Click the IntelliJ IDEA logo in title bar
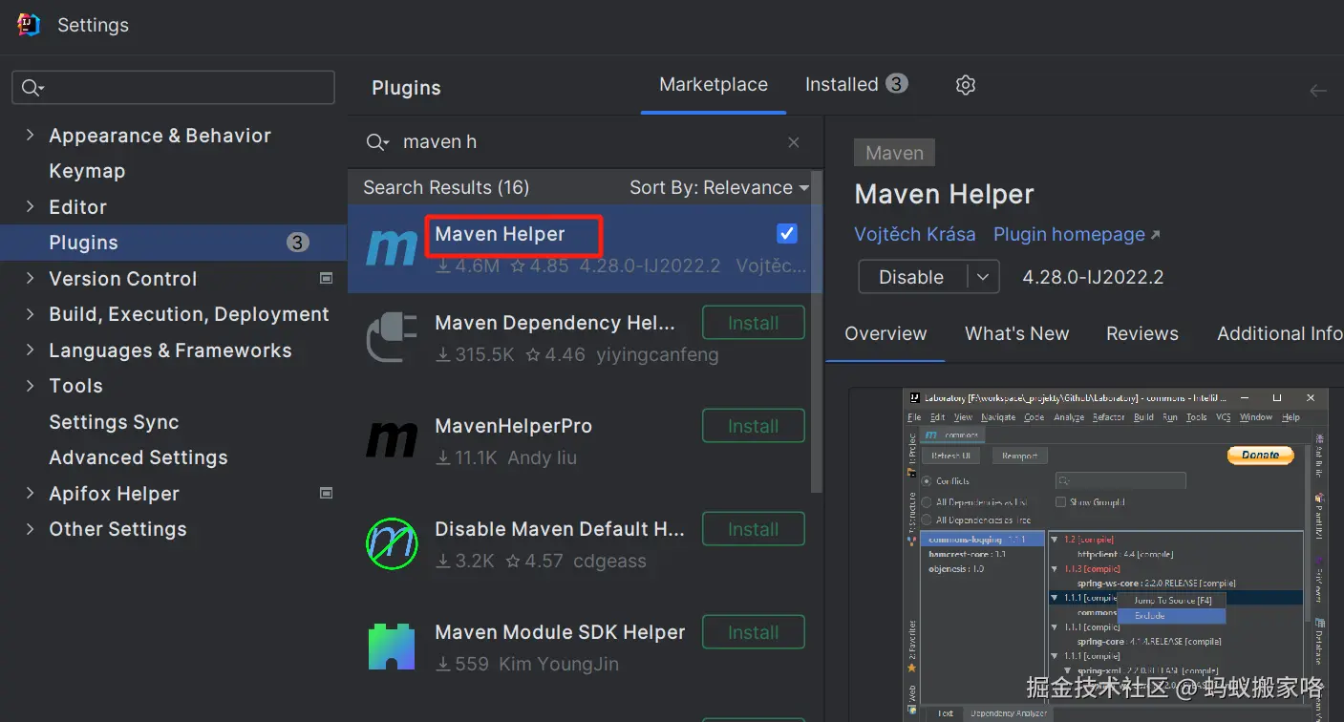Image resolution: width=1344 pixels, height=722 pixels. point(29,25)
